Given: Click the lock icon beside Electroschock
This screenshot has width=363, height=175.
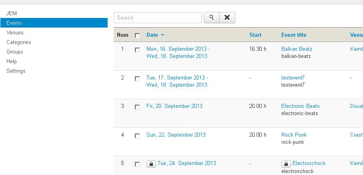Looking at the screenshot, I should pyautogui.click(x=286, y=164).
